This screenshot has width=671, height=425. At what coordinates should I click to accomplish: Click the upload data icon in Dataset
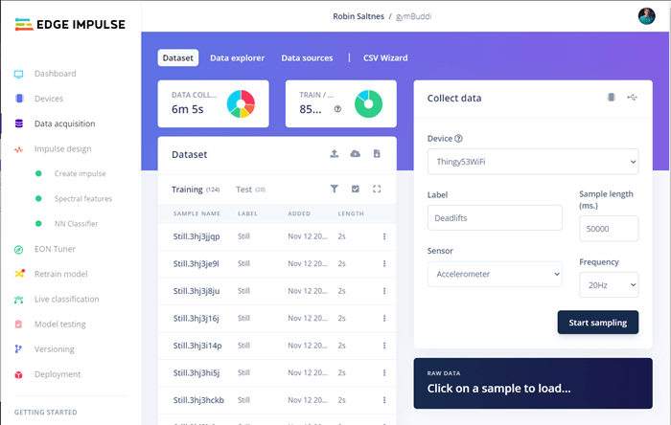click(x=334, y=154)
